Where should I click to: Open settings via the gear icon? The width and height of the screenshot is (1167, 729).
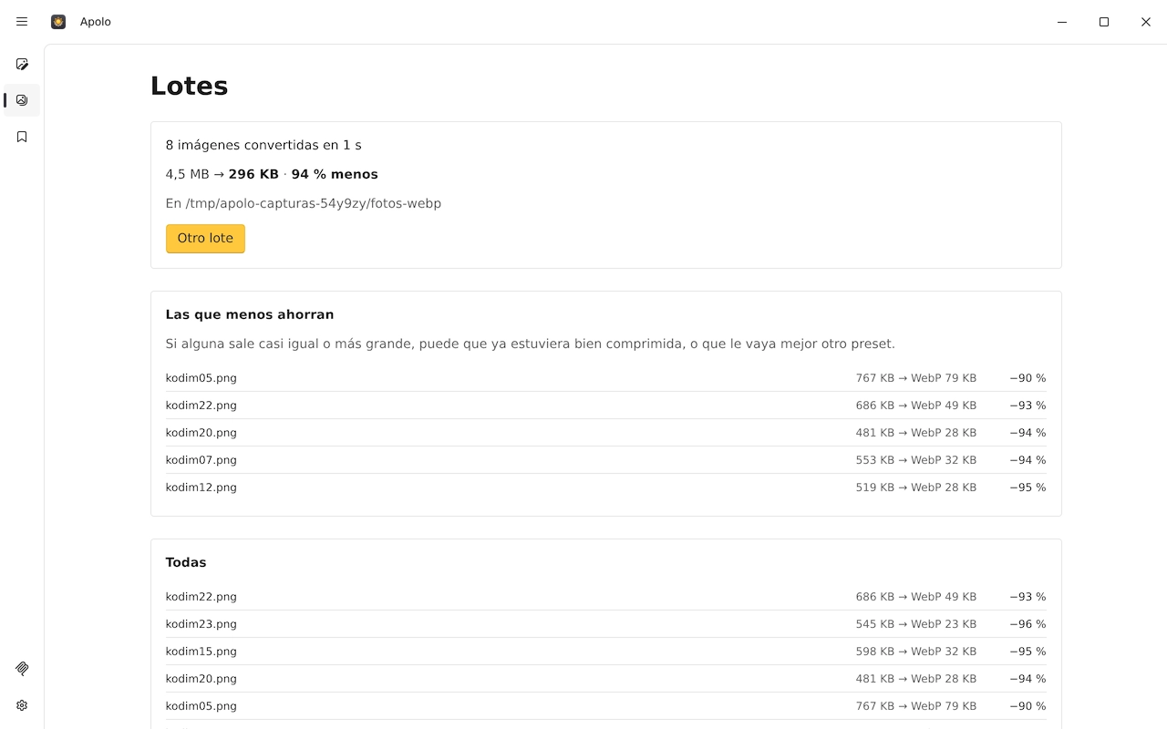click(22, 705)
